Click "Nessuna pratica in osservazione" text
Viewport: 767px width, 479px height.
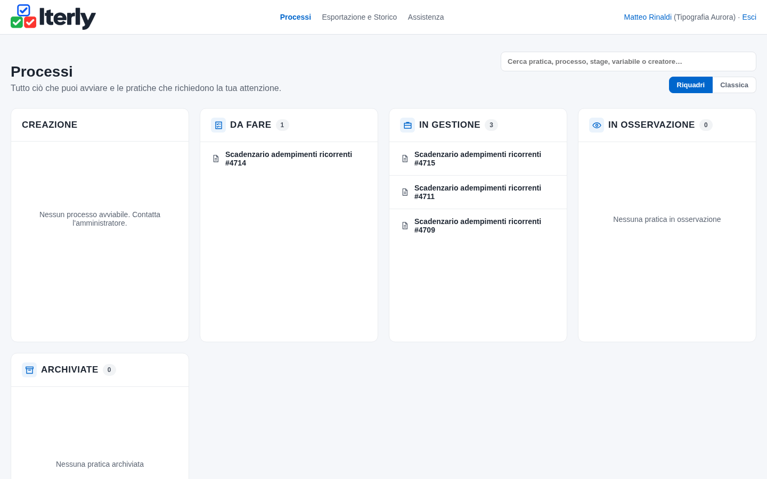[x=667, y=219]
